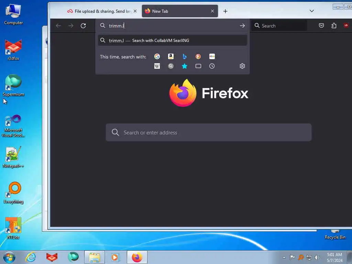Search open tabs using the tab icon

click(198, 66)
